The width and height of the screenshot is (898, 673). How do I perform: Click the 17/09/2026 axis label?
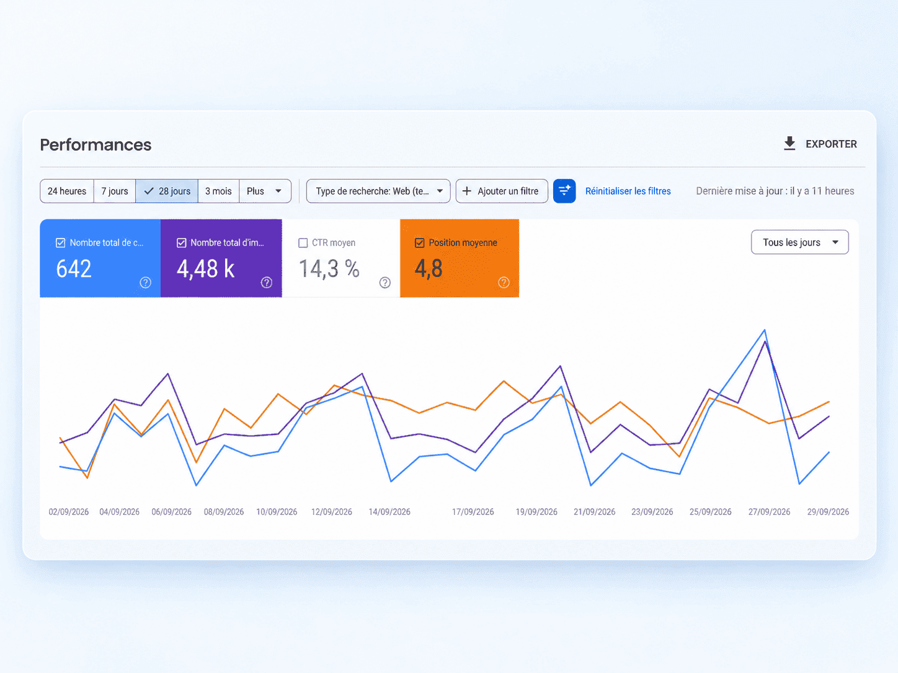click(473, 512)
